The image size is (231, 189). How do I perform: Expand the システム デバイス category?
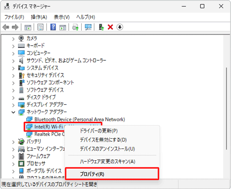(13, 68)
